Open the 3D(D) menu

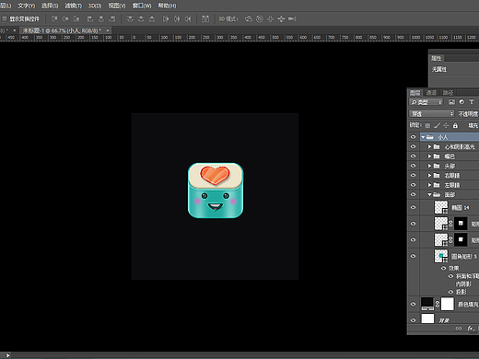tap(95, 6)
